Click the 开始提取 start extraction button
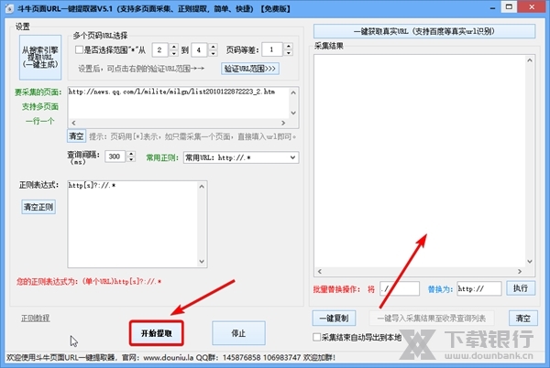 coord(157,333)
